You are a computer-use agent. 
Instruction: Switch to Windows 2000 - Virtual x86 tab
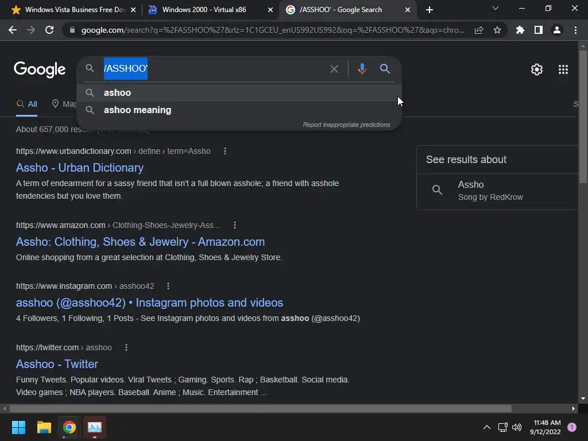click(x=204, y=10)
